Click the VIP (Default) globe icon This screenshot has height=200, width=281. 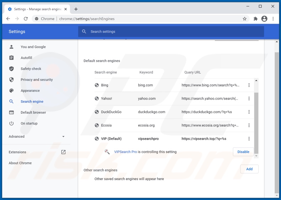(x=97, y=139)
